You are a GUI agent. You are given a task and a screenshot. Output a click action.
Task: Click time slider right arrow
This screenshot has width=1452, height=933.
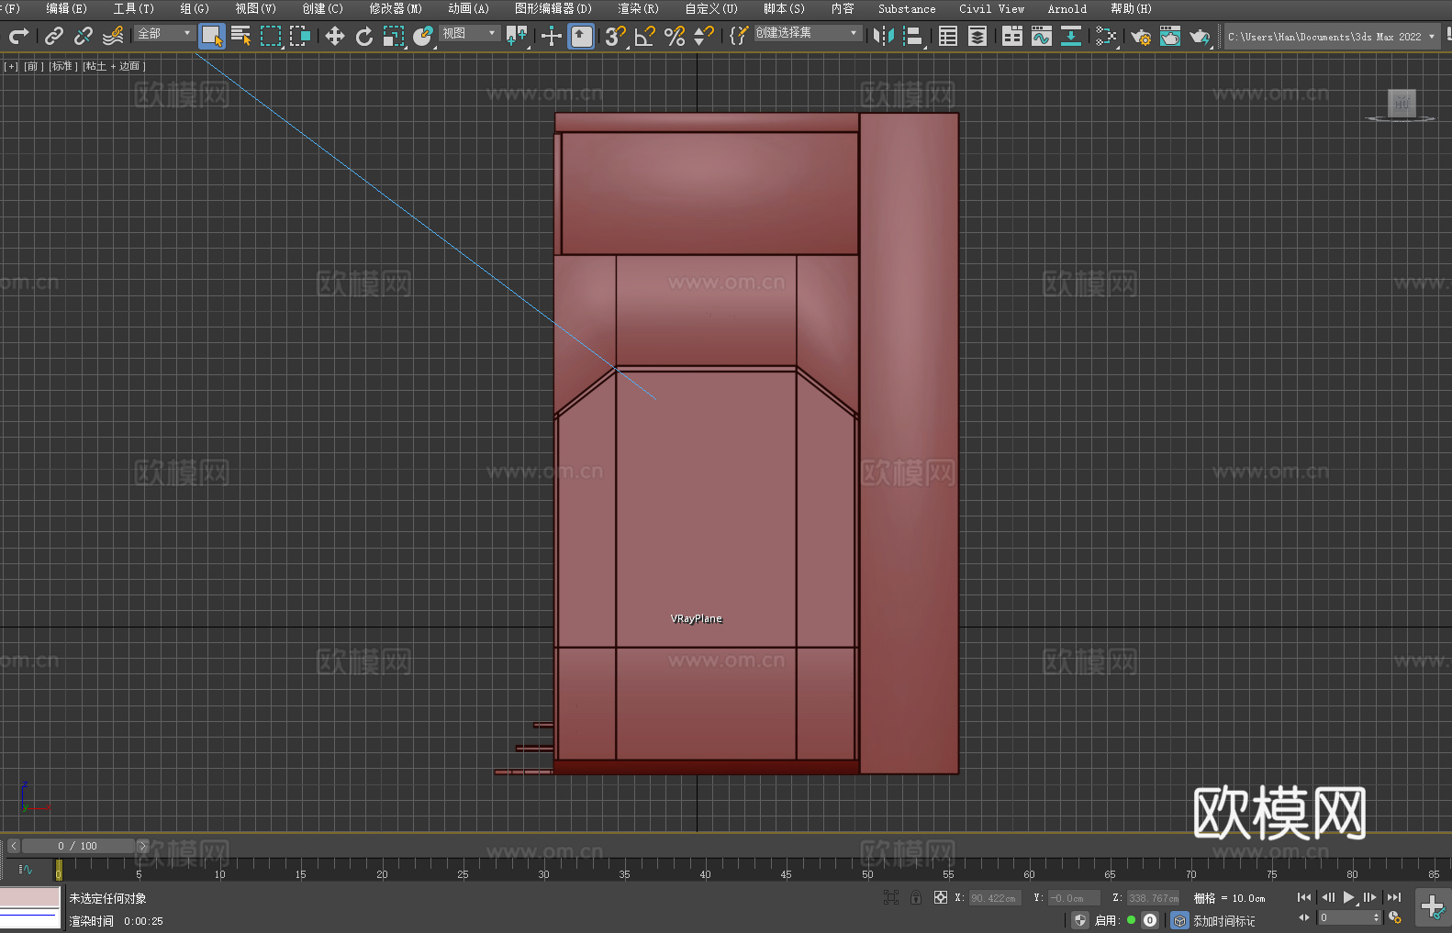[x=142, y=846]
